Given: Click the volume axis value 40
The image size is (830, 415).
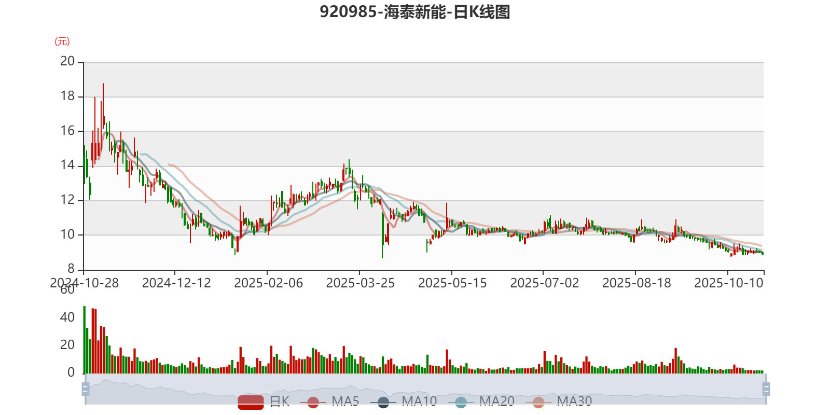Looking at the screenshot, I should 67,317.
